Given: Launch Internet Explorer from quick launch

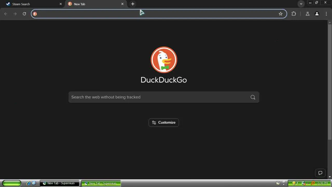Looking at the screenshot, I should (x=28, y=183).
